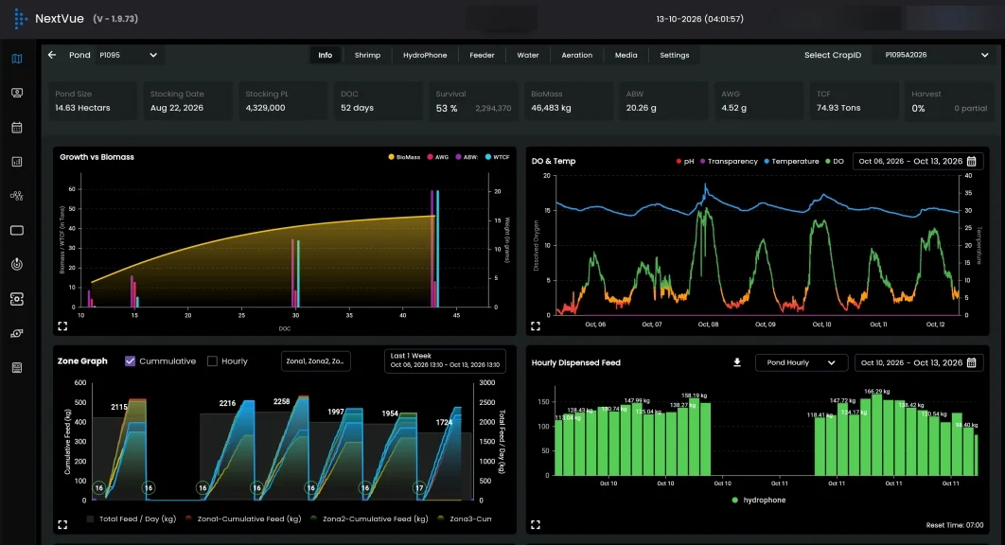Click the power-style sidebar icon
This screenshot has height=545, width=1005.
coord(17,264)
